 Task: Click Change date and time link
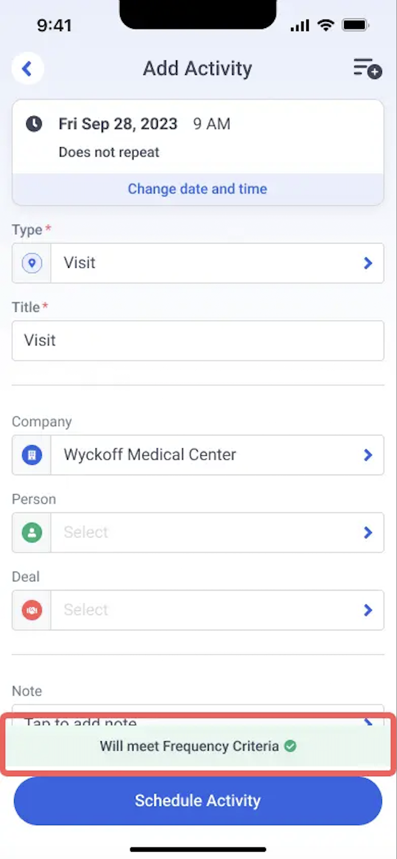coord(197,189)
